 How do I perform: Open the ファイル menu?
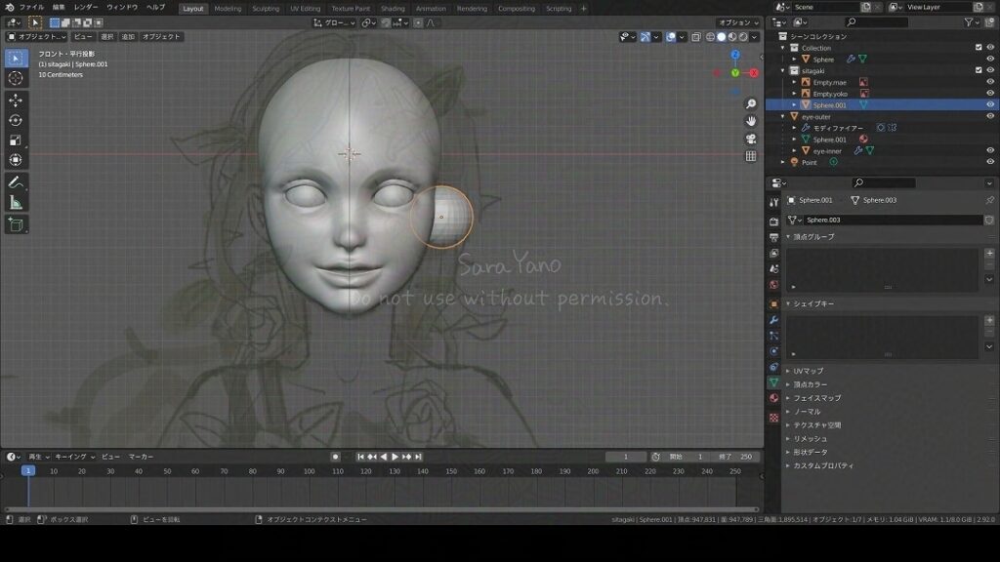[31, 8]
